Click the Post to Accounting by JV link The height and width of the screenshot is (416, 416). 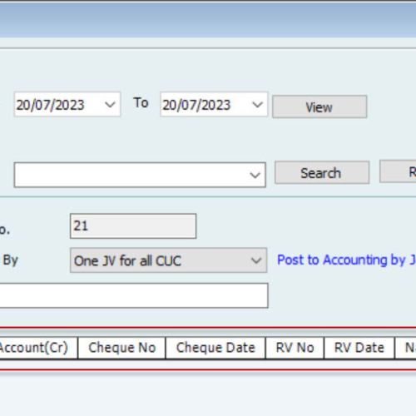point(346,260)
